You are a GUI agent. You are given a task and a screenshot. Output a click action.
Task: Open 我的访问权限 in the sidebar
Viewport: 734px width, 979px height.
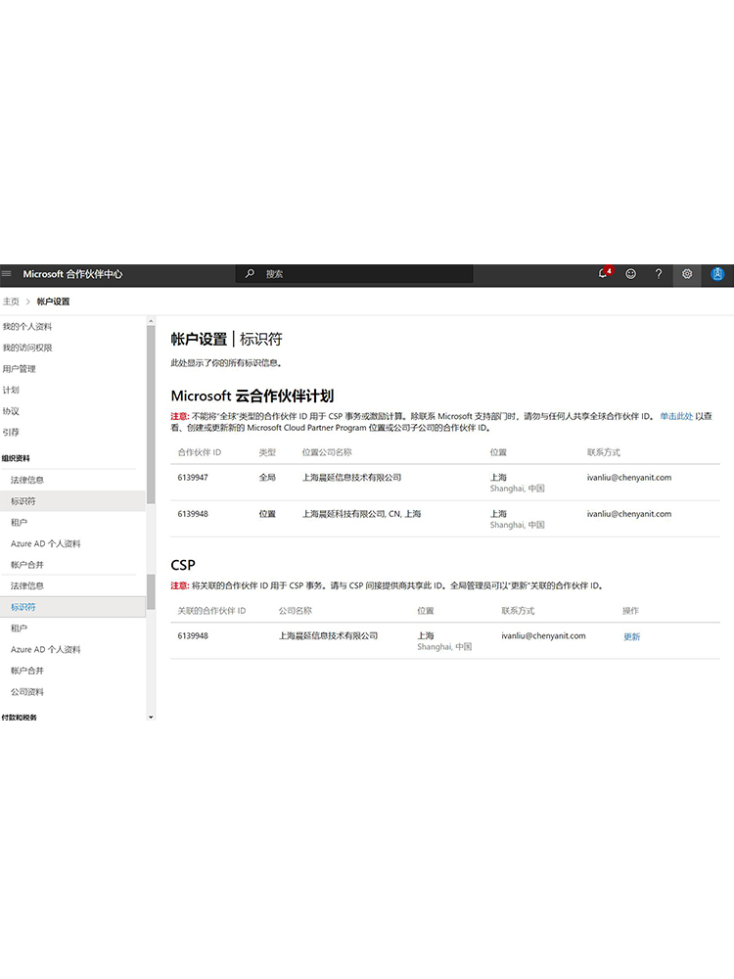27,348
